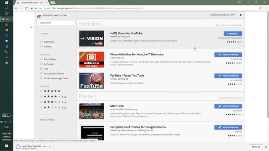Click the ENG language indicator
The height and width of the screenshot is (151, 269).
pos(7,127)
